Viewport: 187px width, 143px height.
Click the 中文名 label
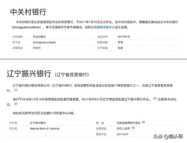pyautogui.click(x=13, y=123)
